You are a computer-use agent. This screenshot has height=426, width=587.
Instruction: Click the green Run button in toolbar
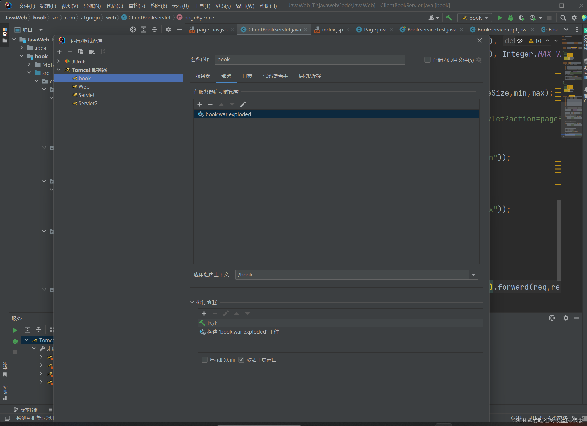pyautogui.click(x=500, y=18)
